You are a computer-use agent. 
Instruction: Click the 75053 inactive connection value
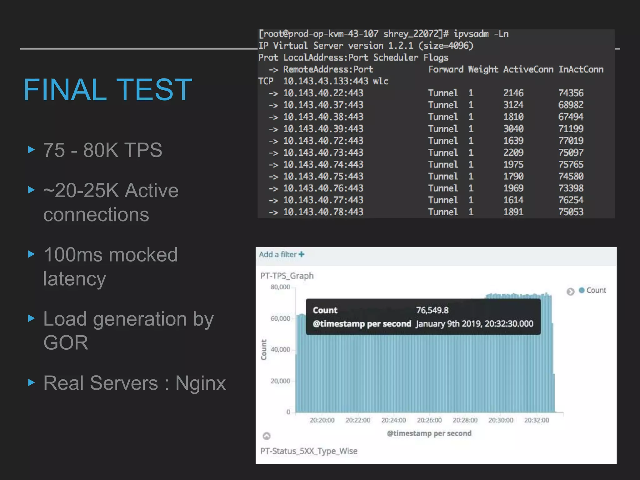pos(571,212)
